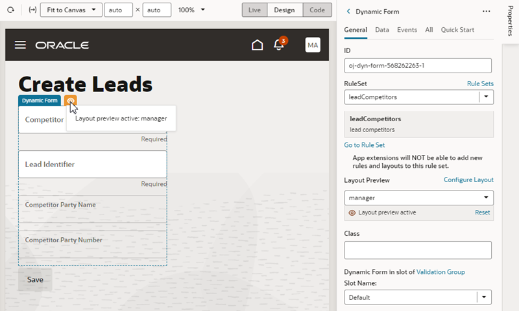Click the leadCompetitors description card
This screenshot has height=311, width=519.
(418, 124)
